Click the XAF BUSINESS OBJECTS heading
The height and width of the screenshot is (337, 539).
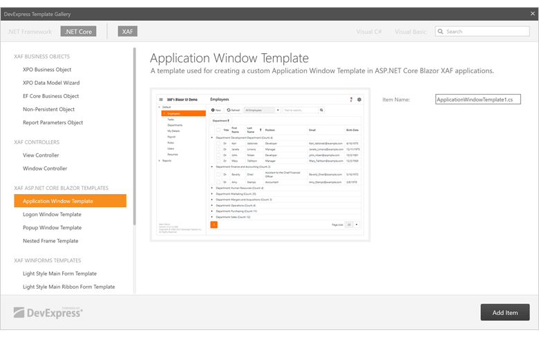(x=42, y=57)
